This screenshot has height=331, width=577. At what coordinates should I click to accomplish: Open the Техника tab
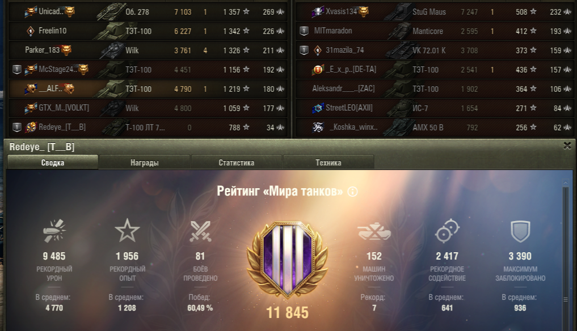328,162
